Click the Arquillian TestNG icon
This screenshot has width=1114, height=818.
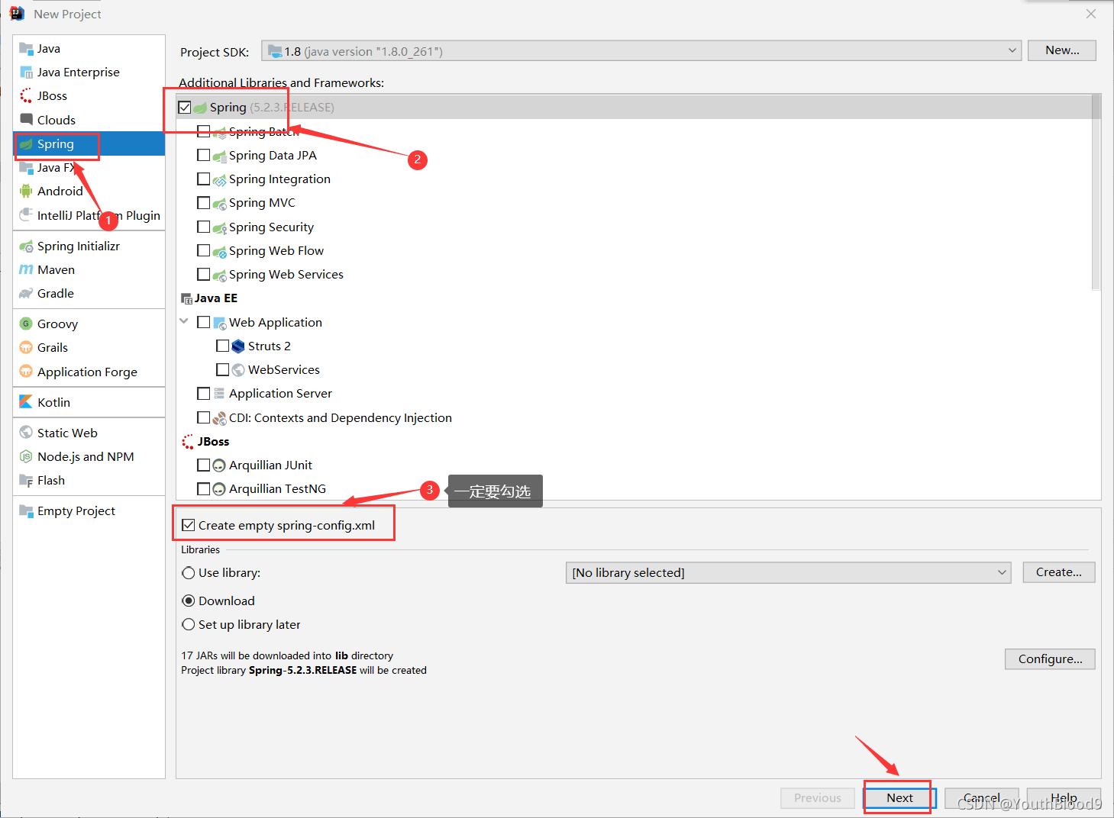pos(219,489)
